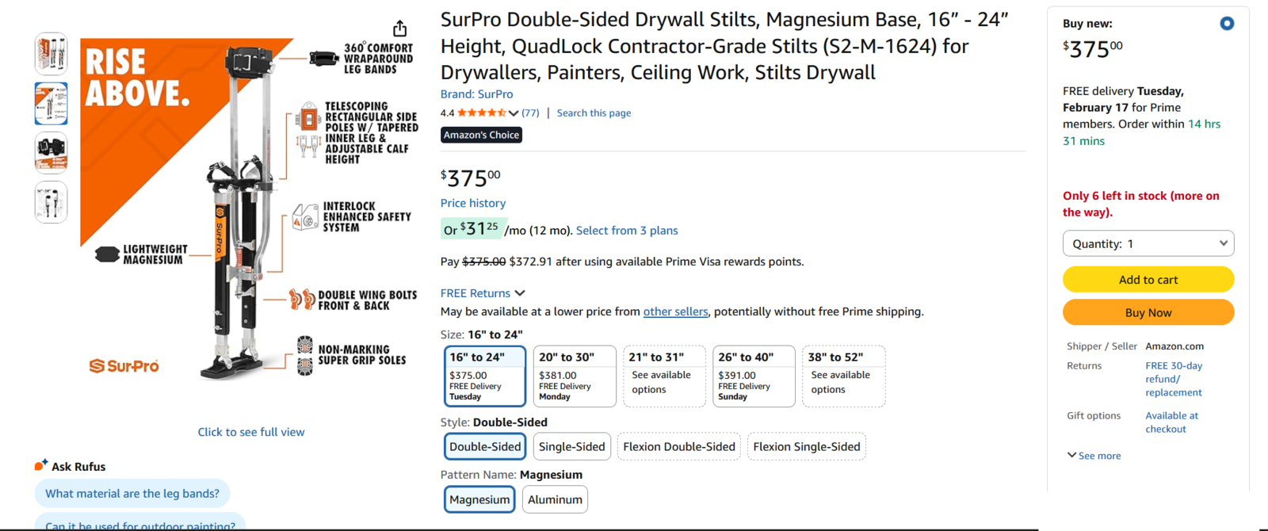
Task: Ask Rufus about leg band material
Action: [x=132, y=493]
